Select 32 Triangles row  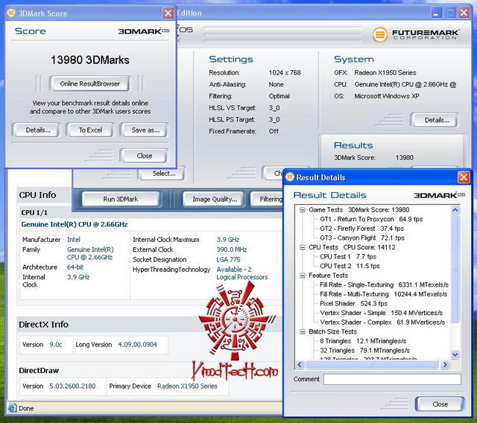point(364,351)
